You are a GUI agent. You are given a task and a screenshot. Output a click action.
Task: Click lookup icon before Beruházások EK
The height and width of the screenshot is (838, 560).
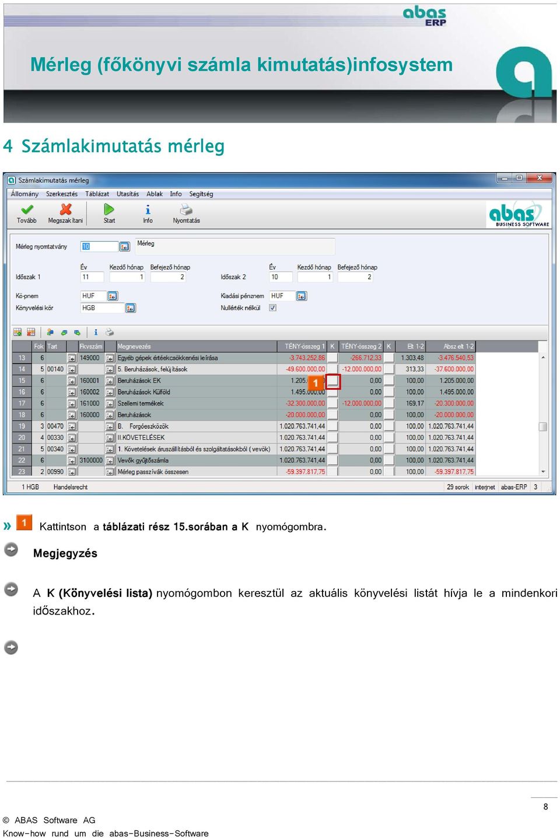110,380
